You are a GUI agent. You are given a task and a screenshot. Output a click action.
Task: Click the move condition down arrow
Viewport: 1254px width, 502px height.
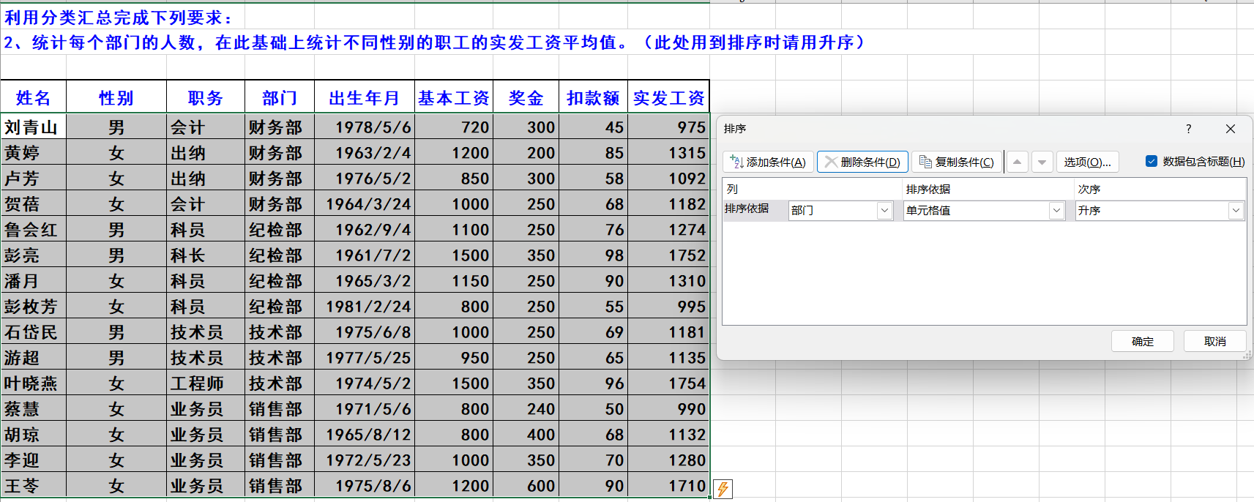1042,162
